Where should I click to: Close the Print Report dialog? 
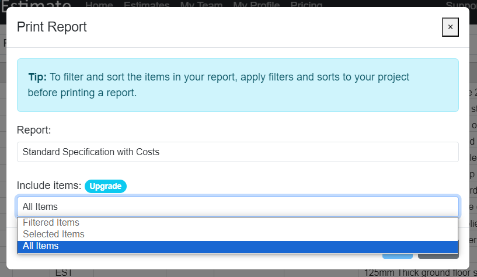pos(450,27)
